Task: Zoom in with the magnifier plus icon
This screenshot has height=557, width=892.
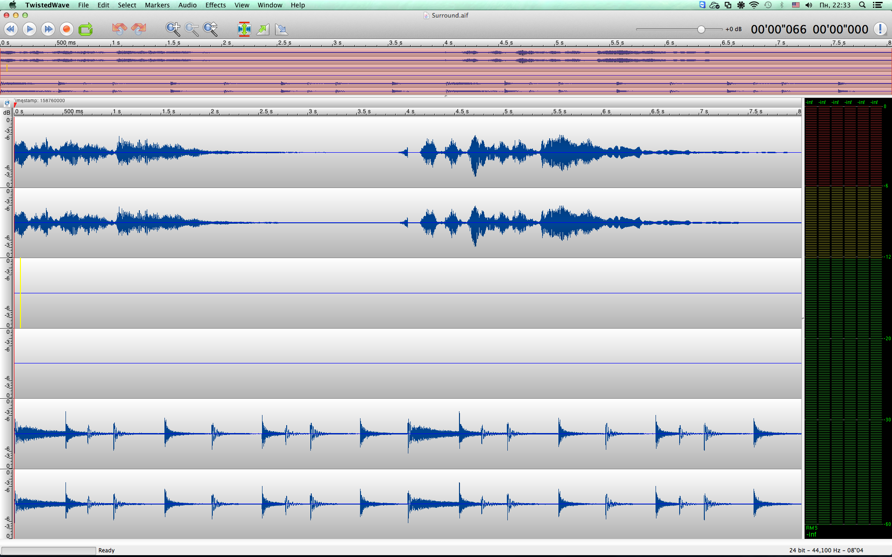Action: pyautogui.click(x=173, y=29)
